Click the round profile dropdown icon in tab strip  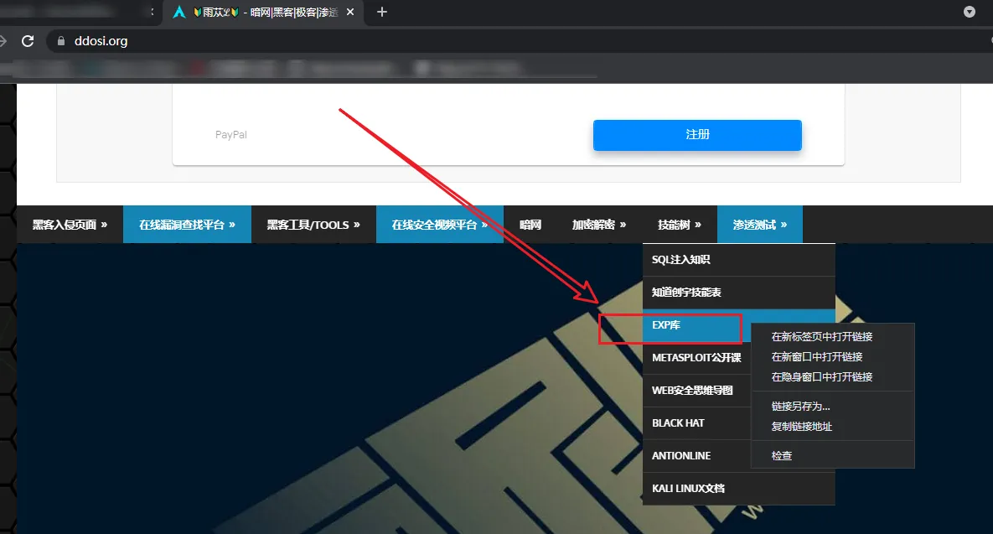tap(969, 12)
